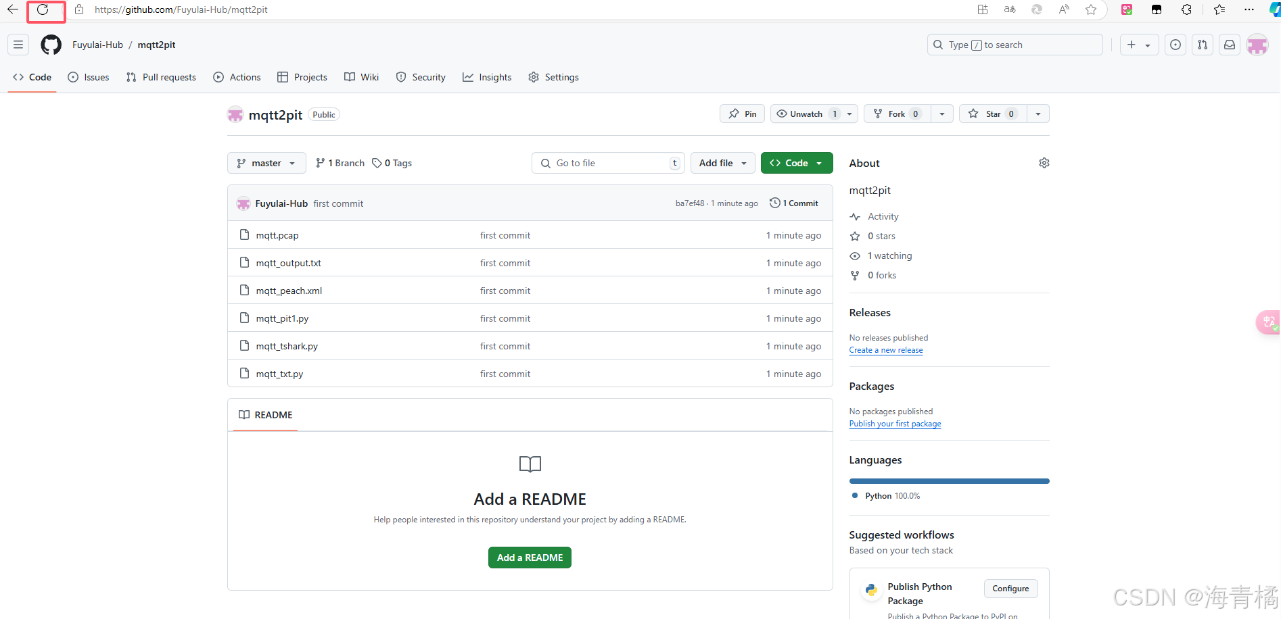The image size is (1281, 619).
Task: Click the Python workflow logo icon
Action: click(x=871, y=589)
